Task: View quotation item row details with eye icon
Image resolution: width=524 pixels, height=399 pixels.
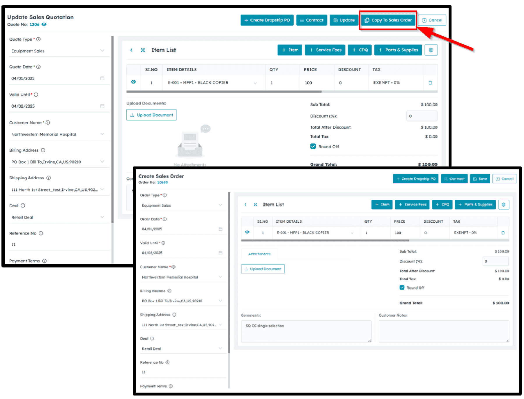Action: point(133,82)
